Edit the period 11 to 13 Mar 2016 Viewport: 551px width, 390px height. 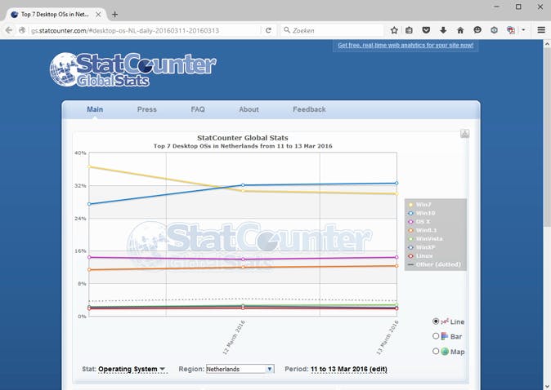tap(349, 370)
